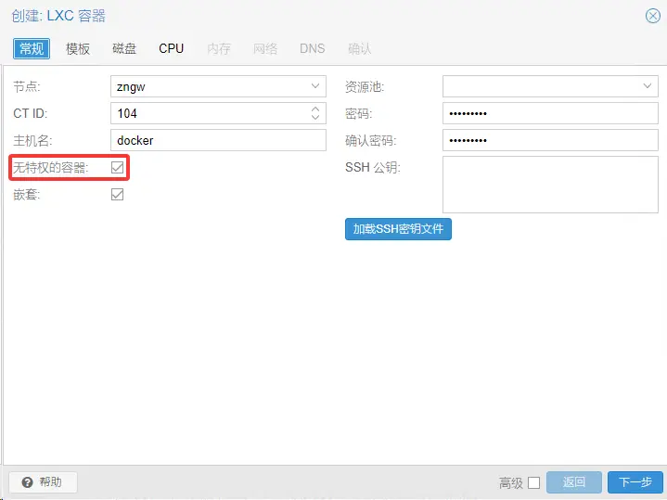
Task: Expand the node (节点) dropdown
Action: pos(315,86)
